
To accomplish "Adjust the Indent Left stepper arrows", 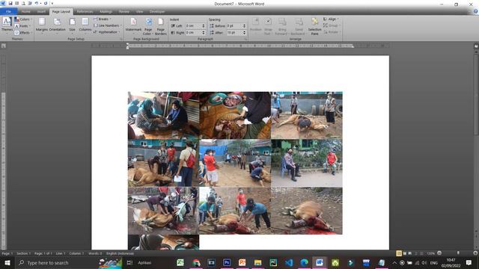I will tap(204, 26).
